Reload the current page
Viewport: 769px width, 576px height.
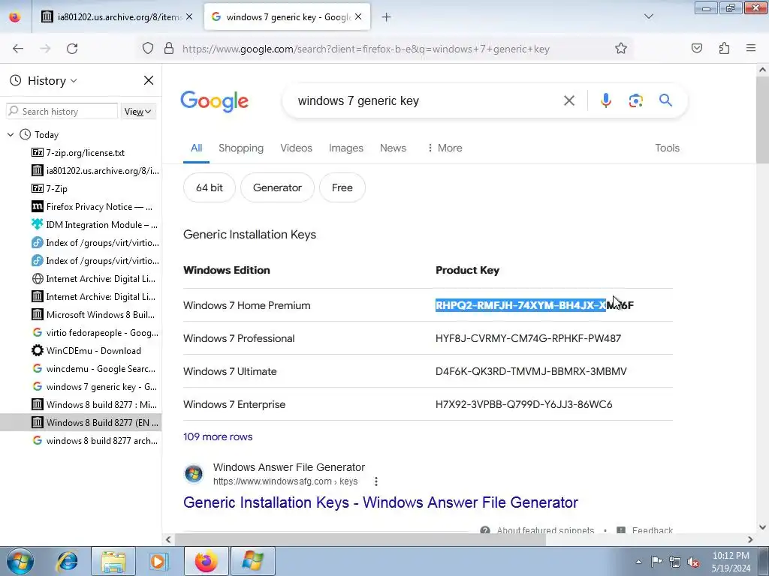pos(72,49)
